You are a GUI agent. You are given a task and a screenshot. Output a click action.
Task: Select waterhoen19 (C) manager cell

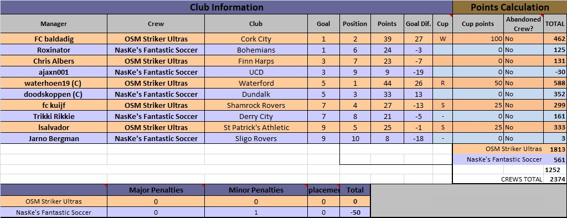pos(54,83)
